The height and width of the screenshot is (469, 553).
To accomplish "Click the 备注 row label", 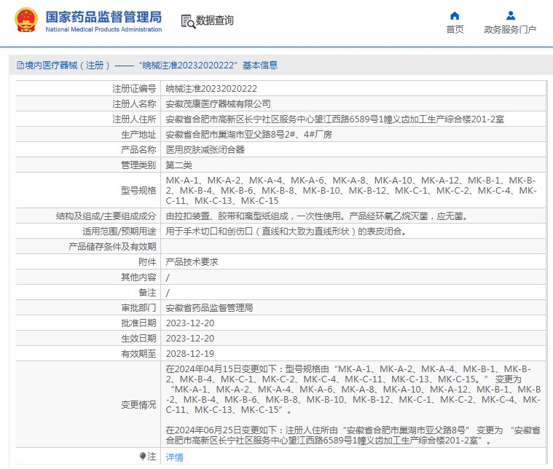I will tap(147, 292).
